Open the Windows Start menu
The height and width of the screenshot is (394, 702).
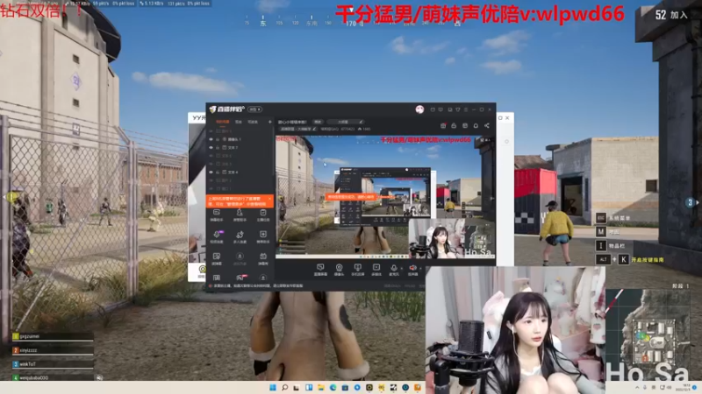[x=273, y=387]
